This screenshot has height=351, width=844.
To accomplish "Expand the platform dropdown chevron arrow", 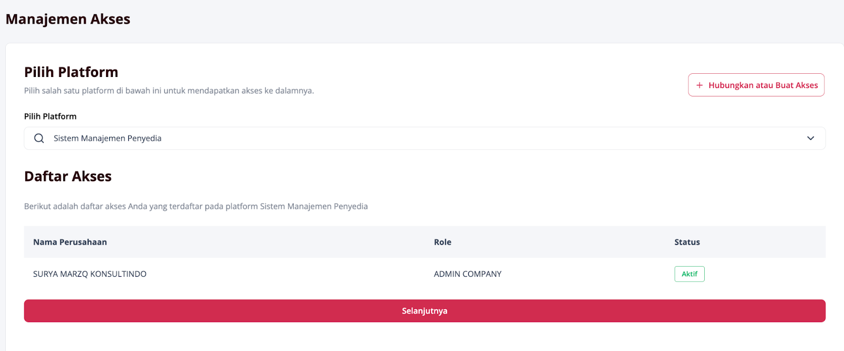I will [x=810, y=138].
